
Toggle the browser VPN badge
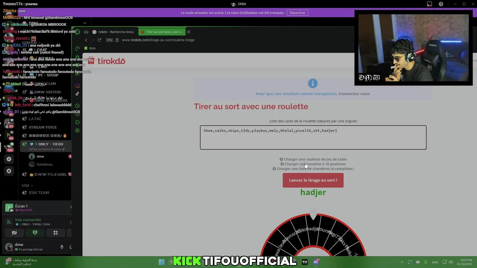pos(110,40)
